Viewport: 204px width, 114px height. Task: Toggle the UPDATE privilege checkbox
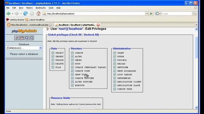click(x=53, y=60)
